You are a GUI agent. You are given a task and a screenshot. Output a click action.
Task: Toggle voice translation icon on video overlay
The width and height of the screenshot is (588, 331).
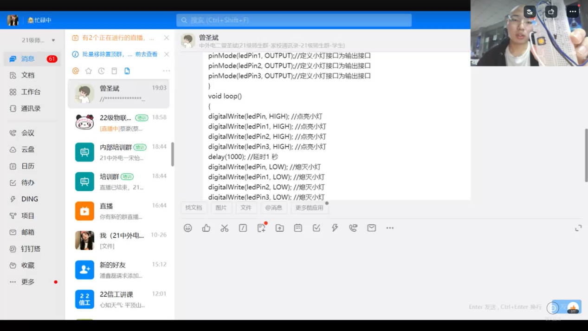[530, 12]
